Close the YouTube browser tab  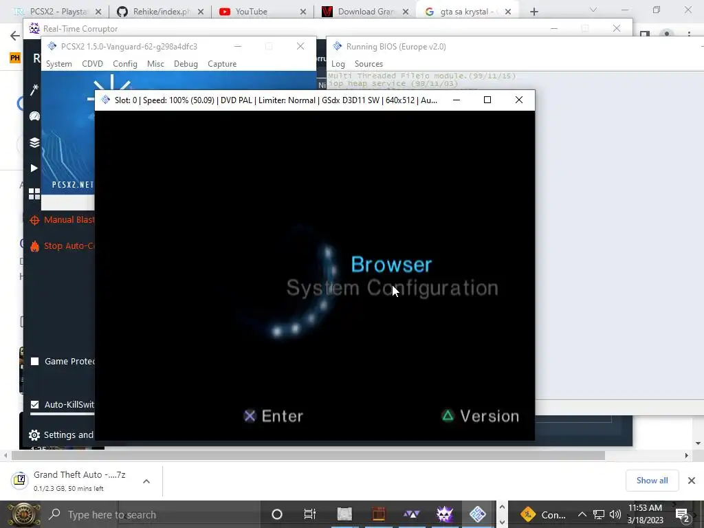coord(303,12)
